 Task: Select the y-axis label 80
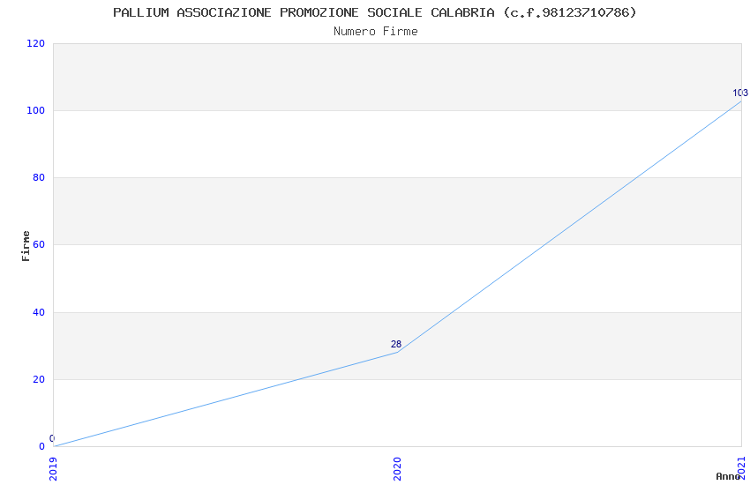[x=39, y=178]
